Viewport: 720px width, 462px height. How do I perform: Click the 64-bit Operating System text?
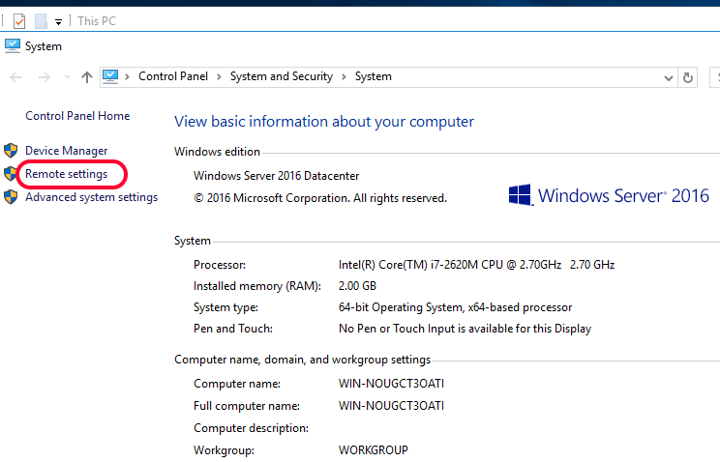click(x=455, y=307)
